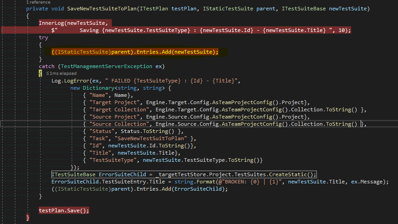Click the "Title" dictionary key string

point(100,153)
